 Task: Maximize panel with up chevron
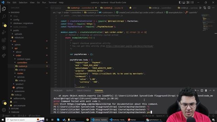(210, 90)
